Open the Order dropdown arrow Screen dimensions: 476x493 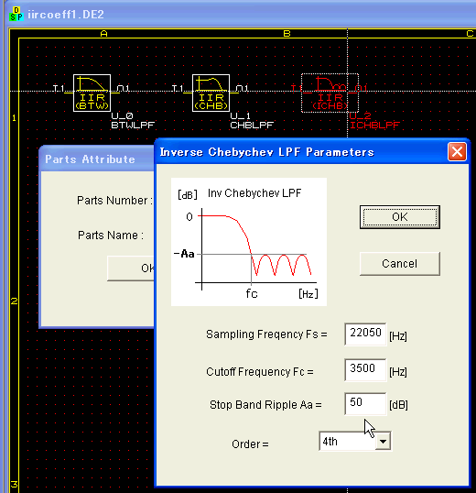(383, 442)
